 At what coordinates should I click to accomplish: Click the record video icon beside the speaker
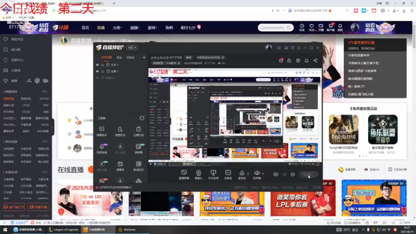[276, 174]
